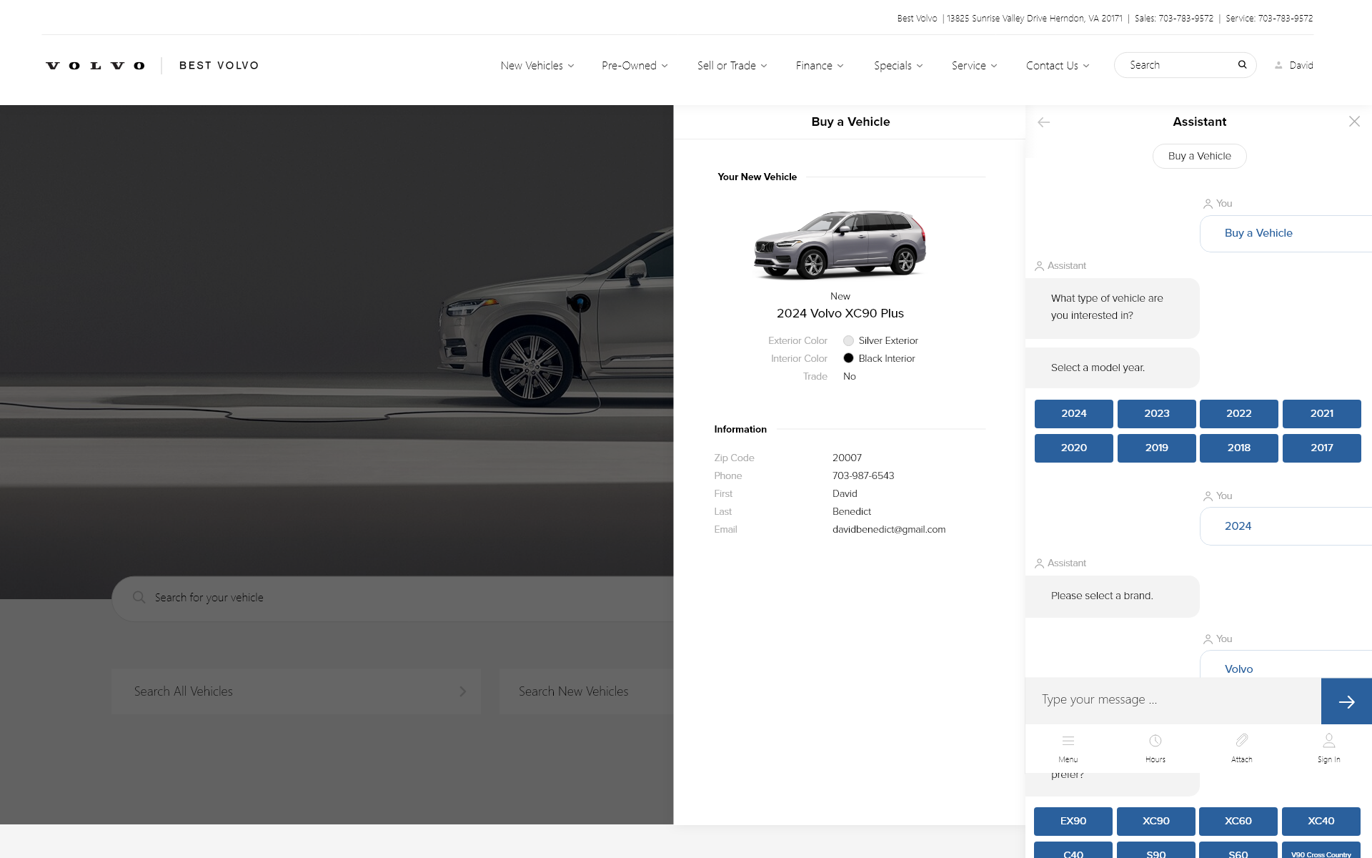Select the 2023 model year button
Viewport: 1372px width, 858px height.
[x=1157, y=414]
